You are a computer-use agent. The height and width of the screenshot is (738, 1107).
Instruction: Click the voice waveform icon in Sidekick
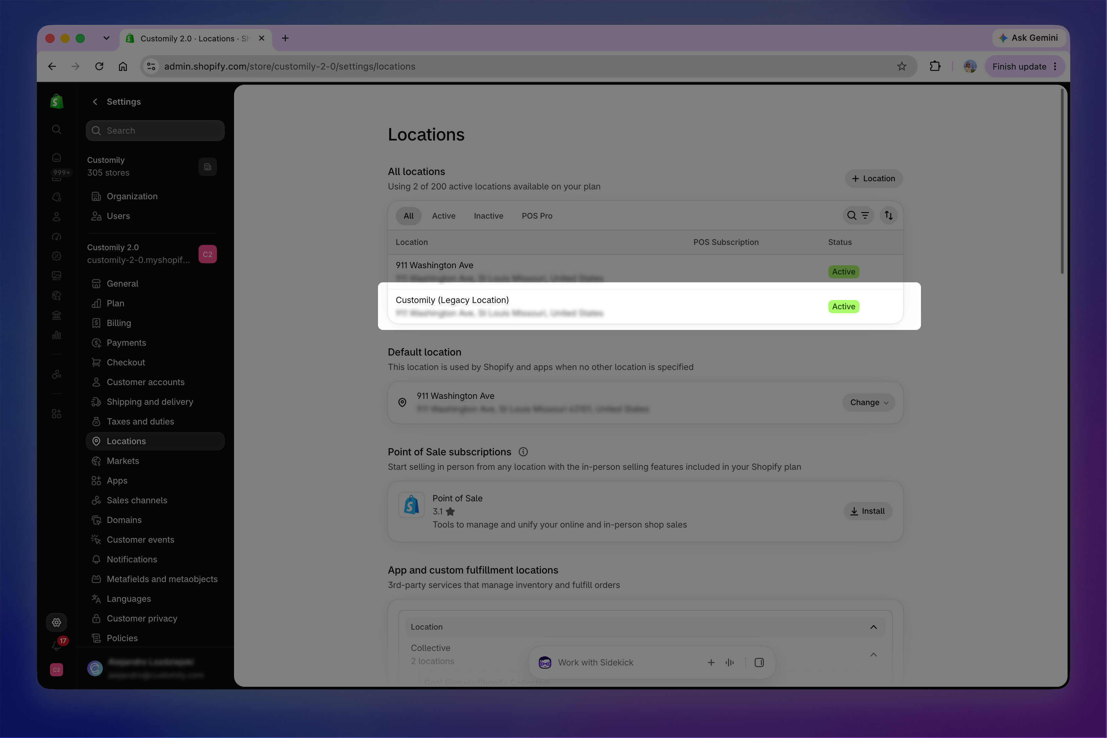coord(730,663)
